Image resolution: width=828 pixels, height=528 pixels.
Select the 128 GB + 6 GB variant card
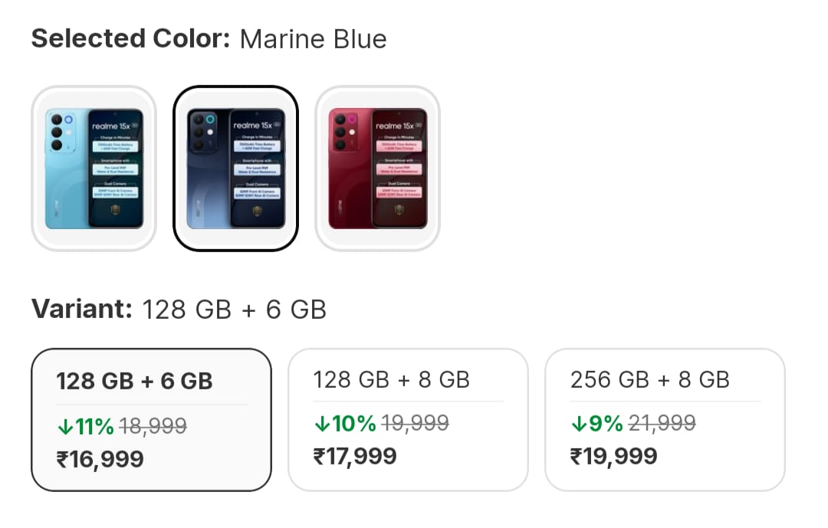coord(151,419)
